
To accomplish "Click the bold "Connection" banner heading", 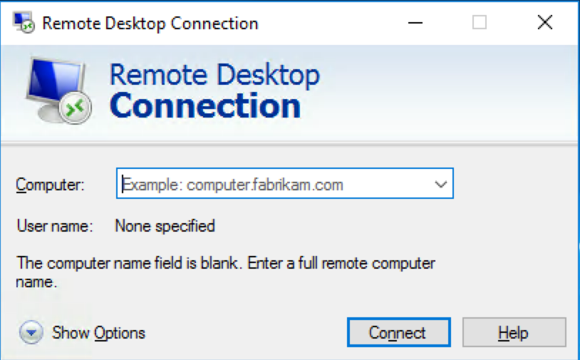I will [205, 106].
